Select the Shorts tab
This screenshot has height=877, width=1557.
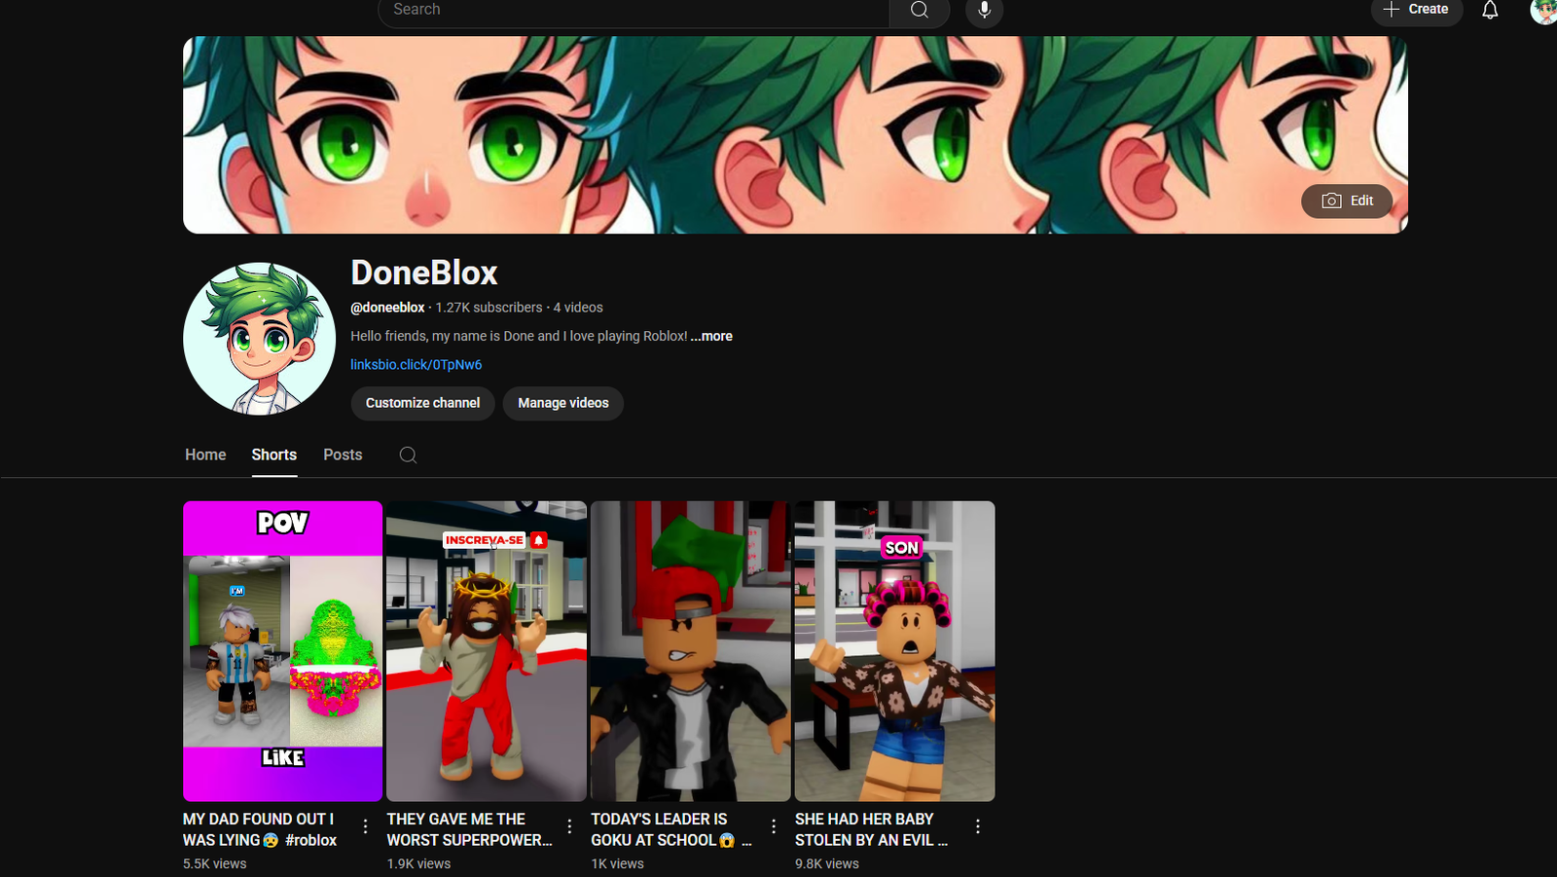tap(274, 455)
